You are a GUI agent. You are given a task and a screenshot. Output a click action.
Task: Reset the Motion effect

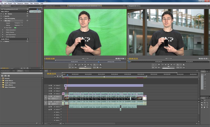[x=27, y=14]
